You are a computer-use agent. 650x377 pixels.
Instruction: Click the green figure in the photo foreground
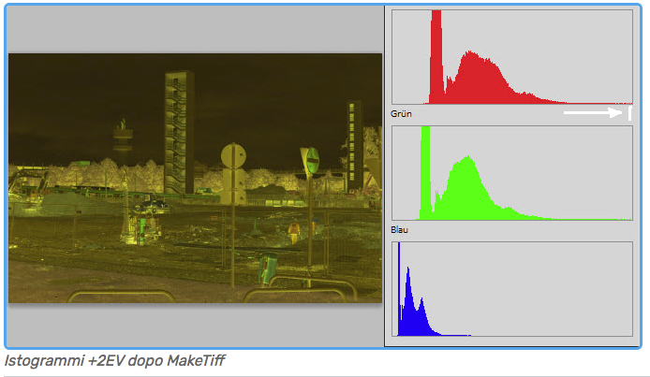click(x=267, y=268)
